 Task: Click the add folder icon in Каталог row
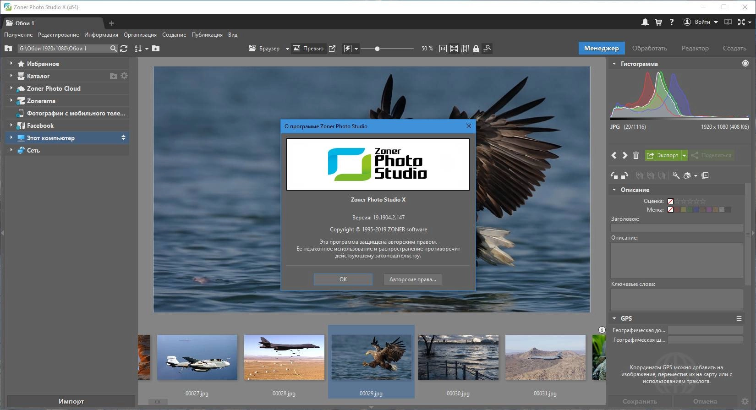point(114,76)
